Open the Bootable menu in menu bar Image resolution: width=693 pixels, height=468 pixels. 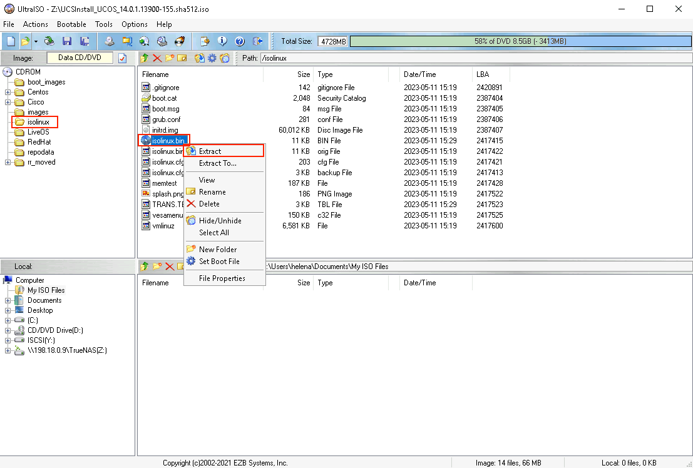tap(71, 24)
